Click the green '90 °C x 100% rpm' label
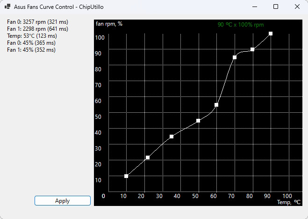308x219 pixels. point(241,25)
